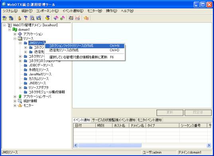Click the event table scroll-right arrow
The width and height of the screenshot is (214, 156).
209,145
